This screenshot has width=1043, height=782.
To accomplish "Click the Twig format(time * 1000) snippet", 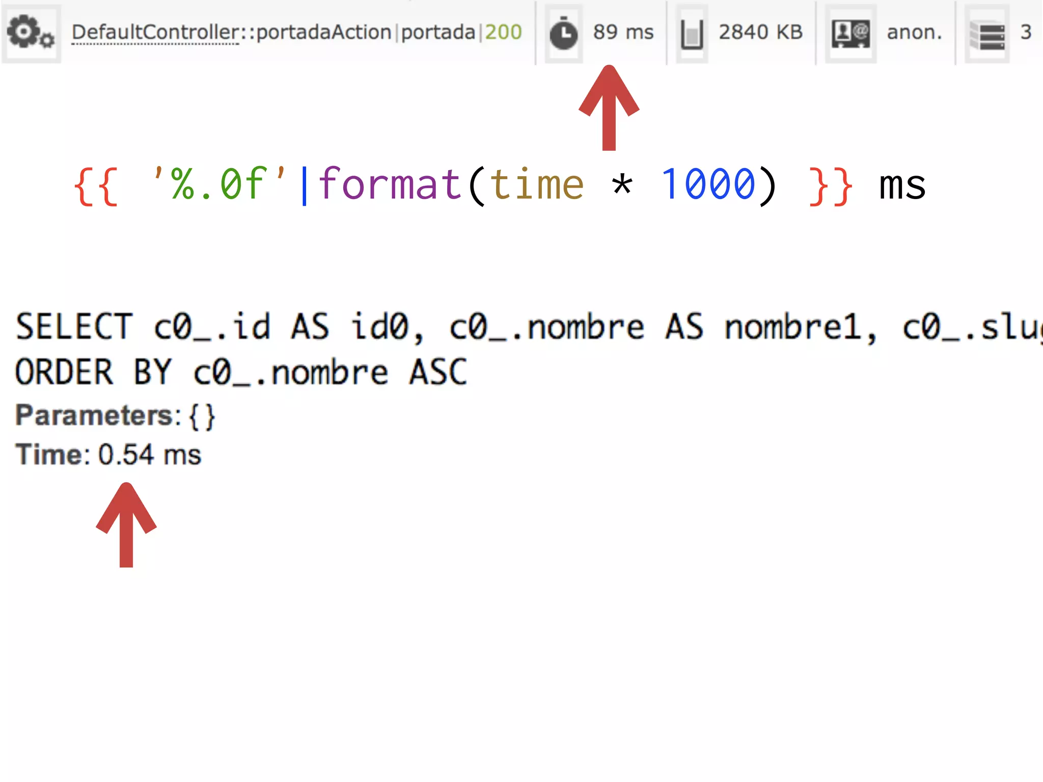I will [499, 184].
